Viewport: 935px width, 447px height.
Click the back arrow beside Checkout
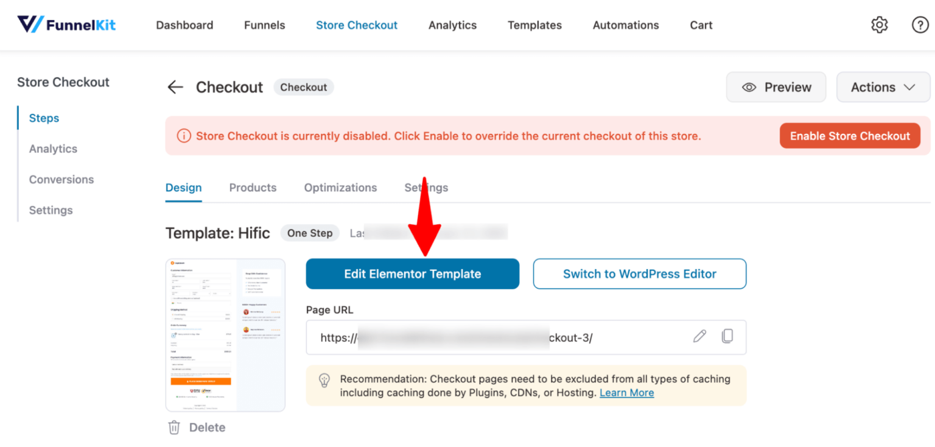click(x=175, y=87)
